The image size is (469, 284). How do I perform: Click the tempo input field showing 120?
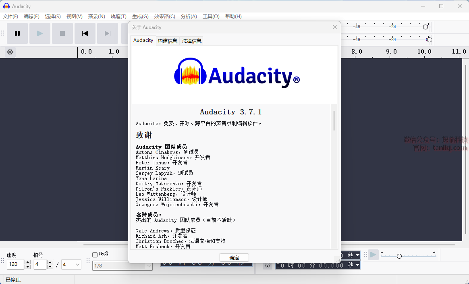point(15,264)
